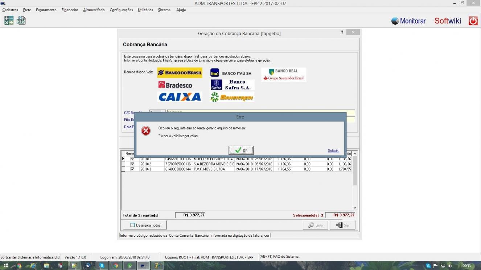This screenshot has height=270, width=481.
Task: Click the 2018/3 invoice number cell
Action: tap(152, 169)
